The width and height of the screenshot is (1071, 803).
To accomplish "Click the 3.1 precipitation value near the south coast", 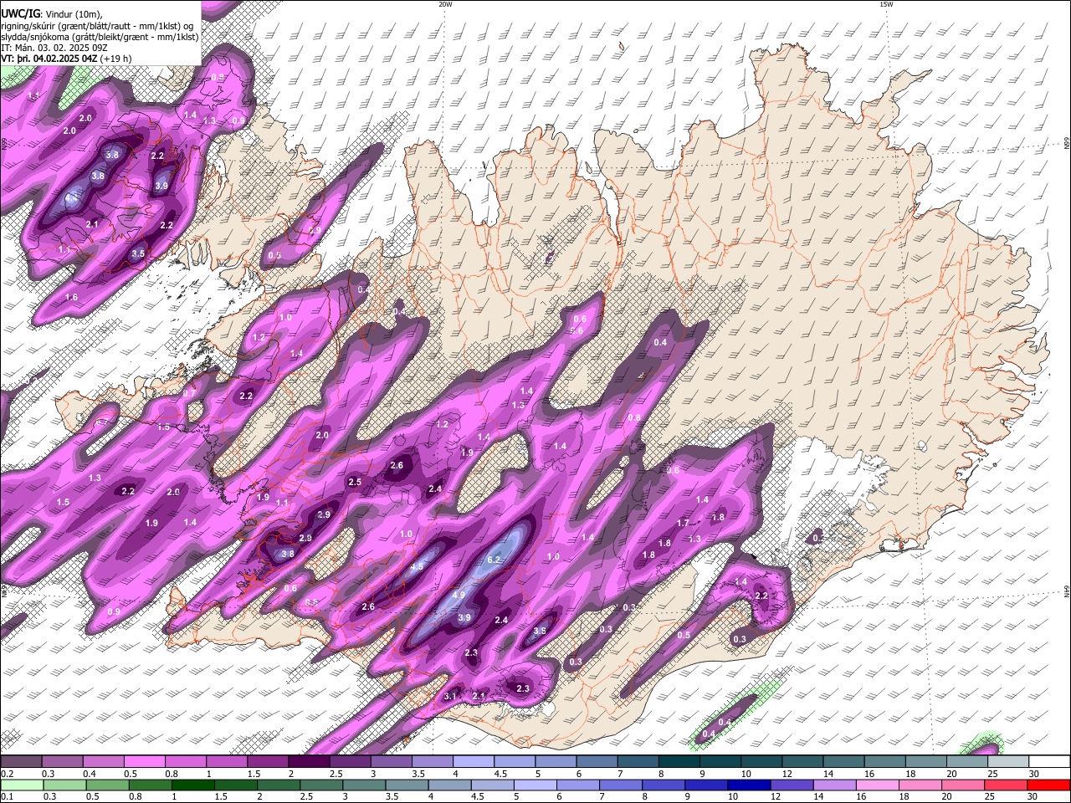I will click(x=450, y=696).
